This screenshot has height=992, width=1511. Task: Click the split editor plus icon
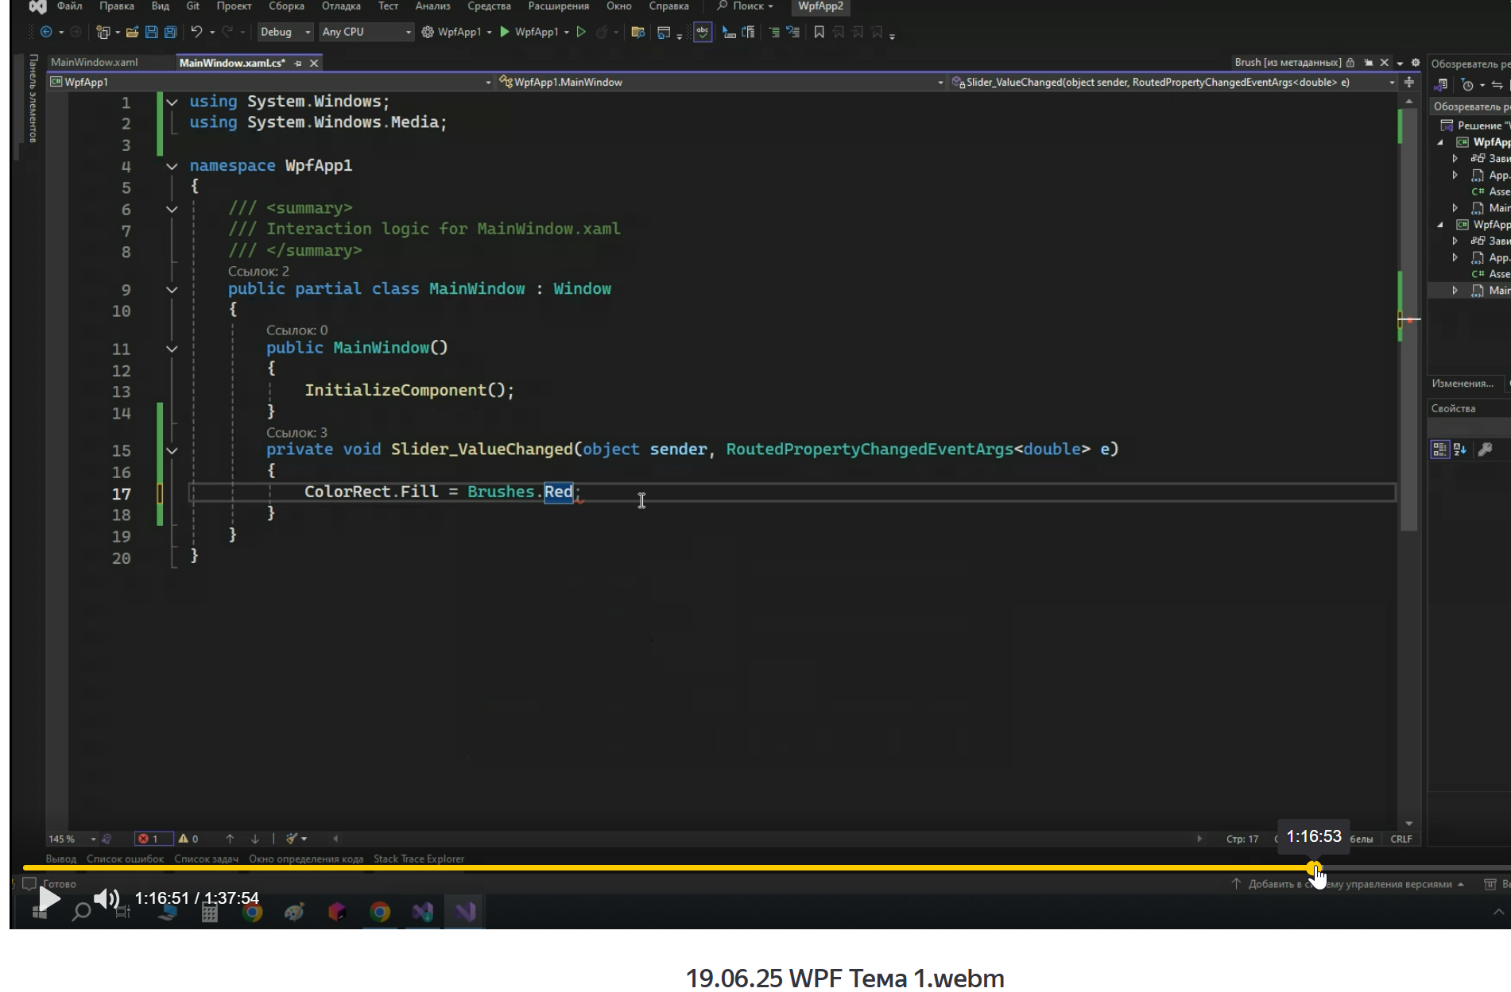1409,82
